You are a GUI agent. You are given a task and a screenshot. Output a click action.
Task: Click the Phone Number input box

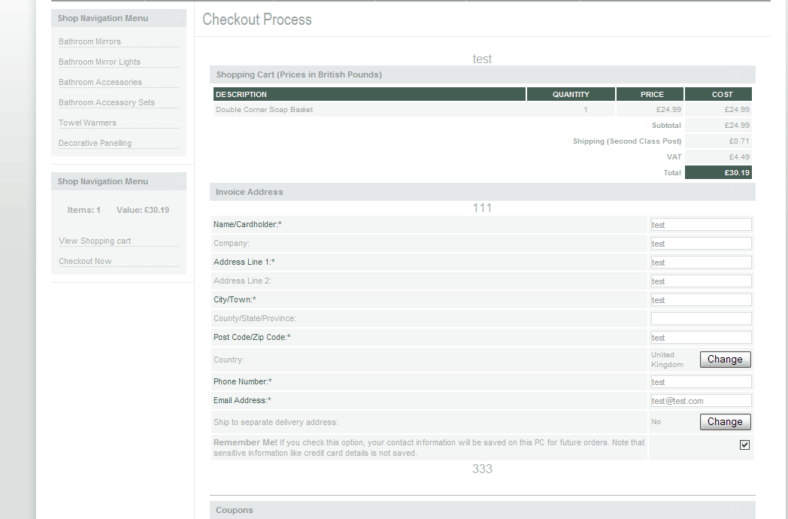coord(701,382)
